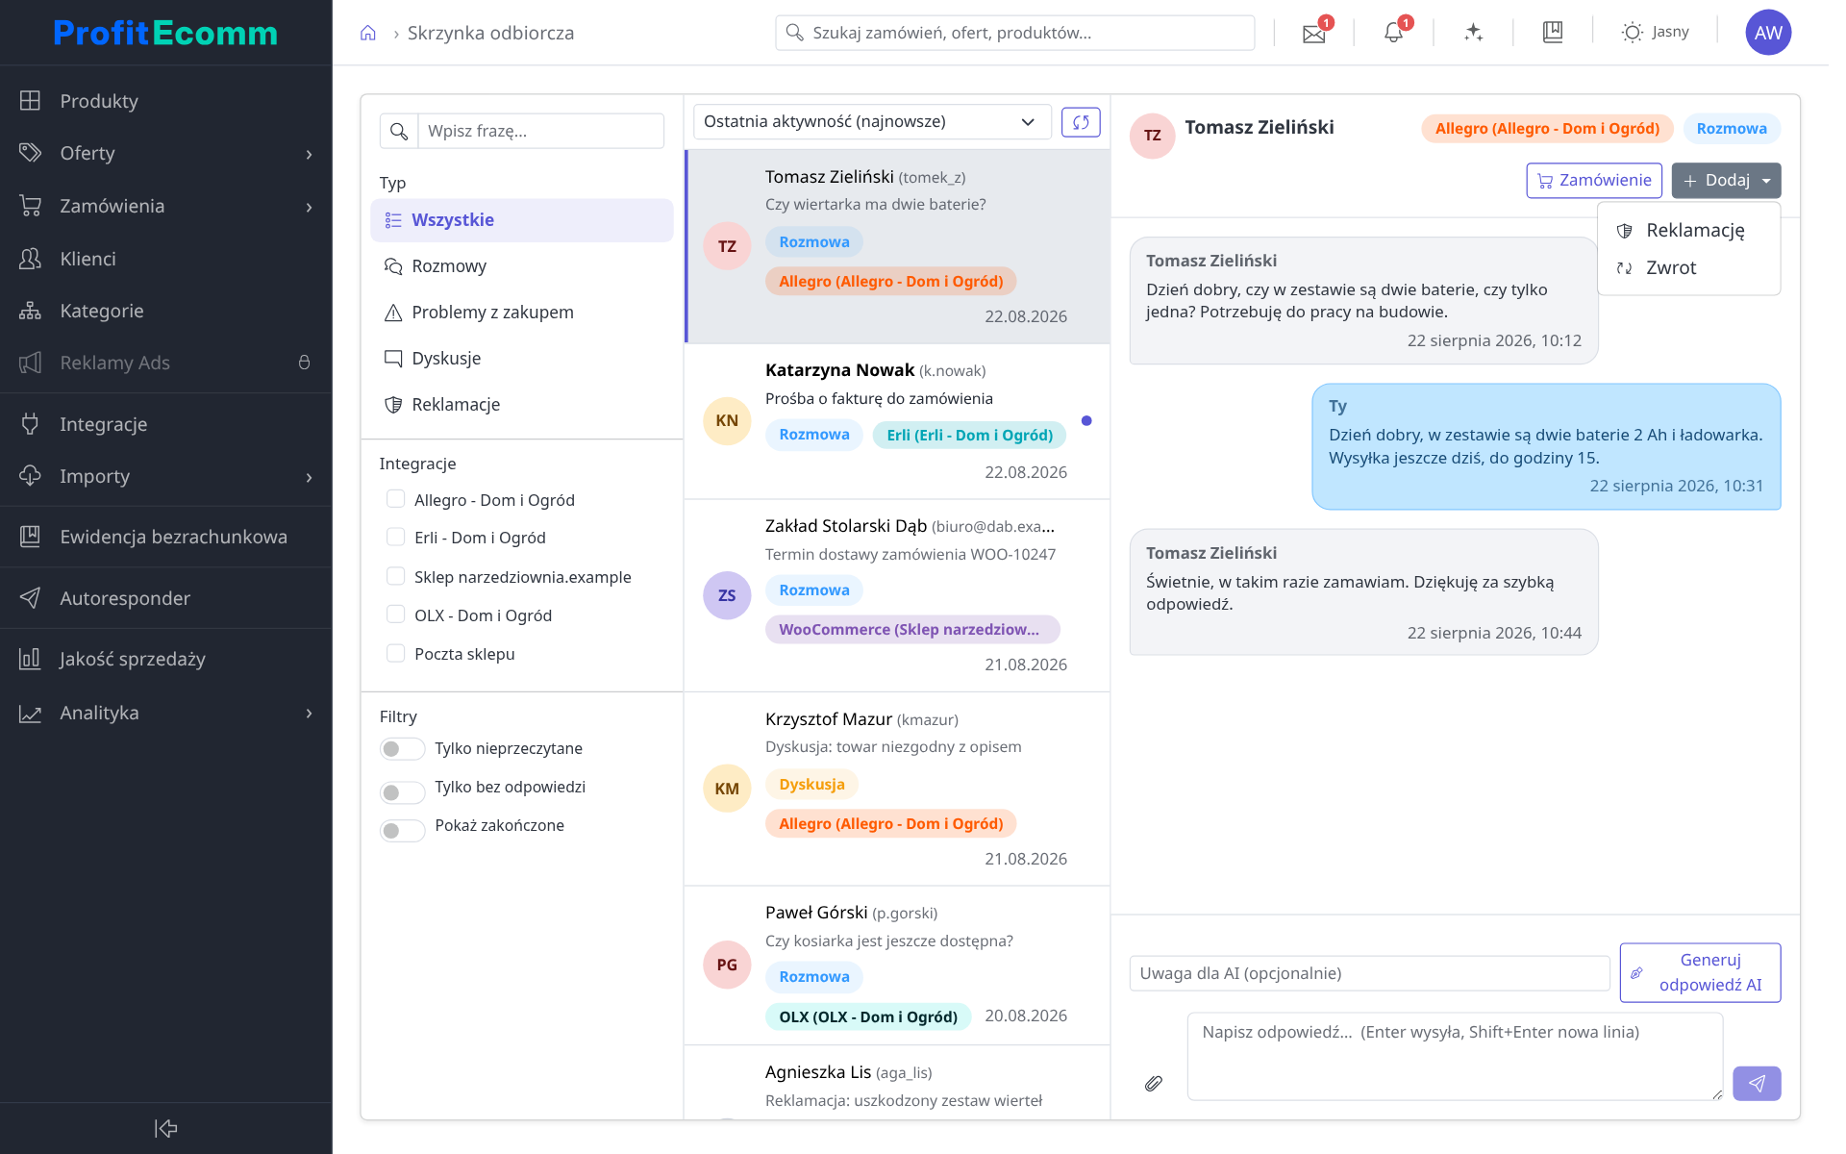Expand the Analityka sidebar submenu

tap(309, 714)
